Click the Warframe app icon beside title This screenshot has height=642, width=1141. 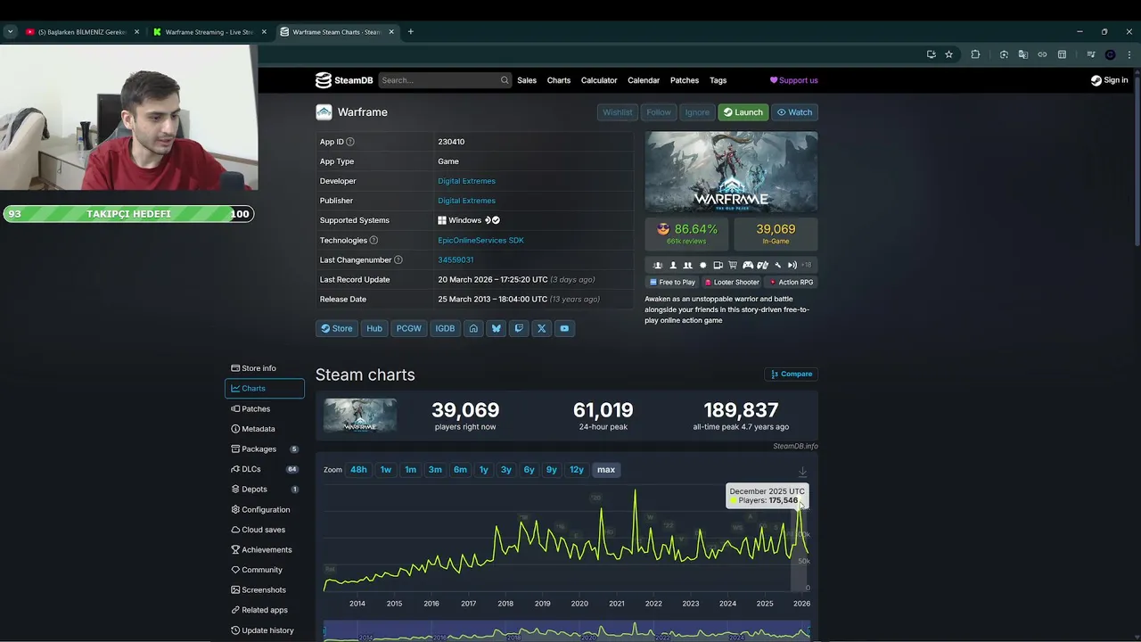pyautogui.click(x=324, y=112)
